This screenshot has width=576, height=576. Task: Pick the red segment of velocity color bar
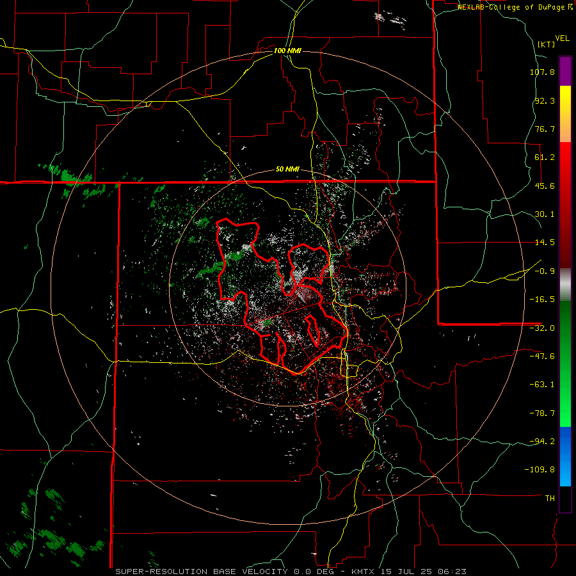tap(565, 205)
